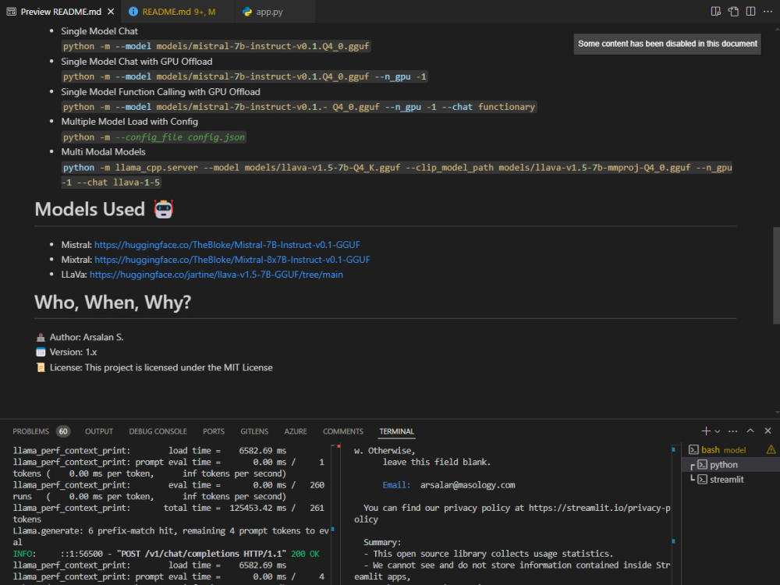Open the GitLens panel tab
The width and height of the screenshot is (780, 585).
click(x=254, y=431)
